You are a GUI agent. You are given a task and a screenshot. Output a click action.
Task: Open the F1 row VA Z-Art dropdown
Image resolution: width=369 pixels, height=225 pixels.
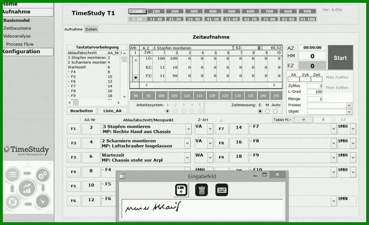(x=210, y=129)
